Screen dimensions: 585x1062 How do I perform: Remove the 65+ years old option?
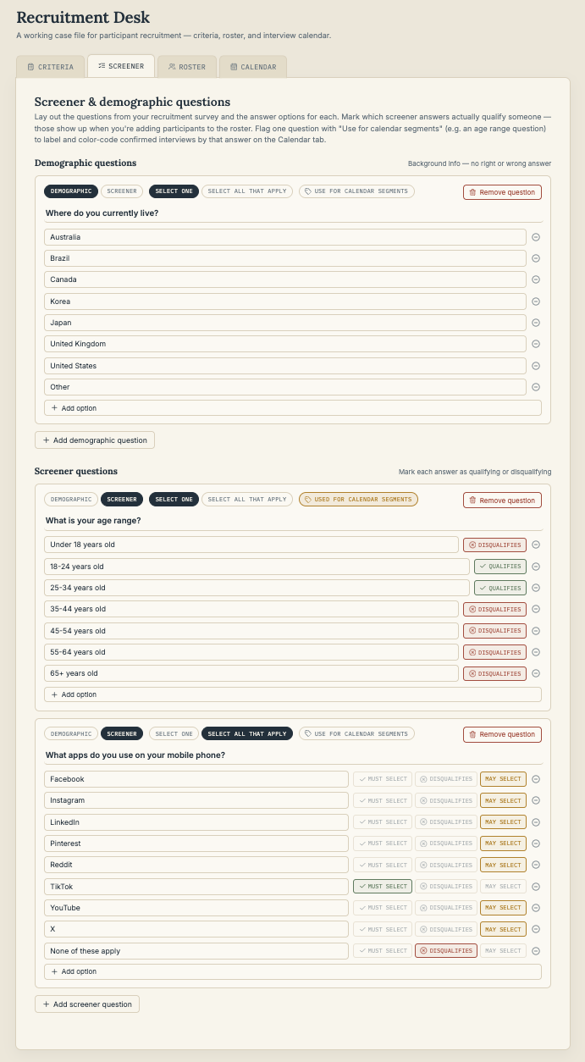click(x=536, y=673)
